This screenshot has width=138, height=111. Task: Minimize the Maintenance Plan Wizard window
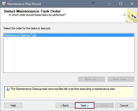109,4
